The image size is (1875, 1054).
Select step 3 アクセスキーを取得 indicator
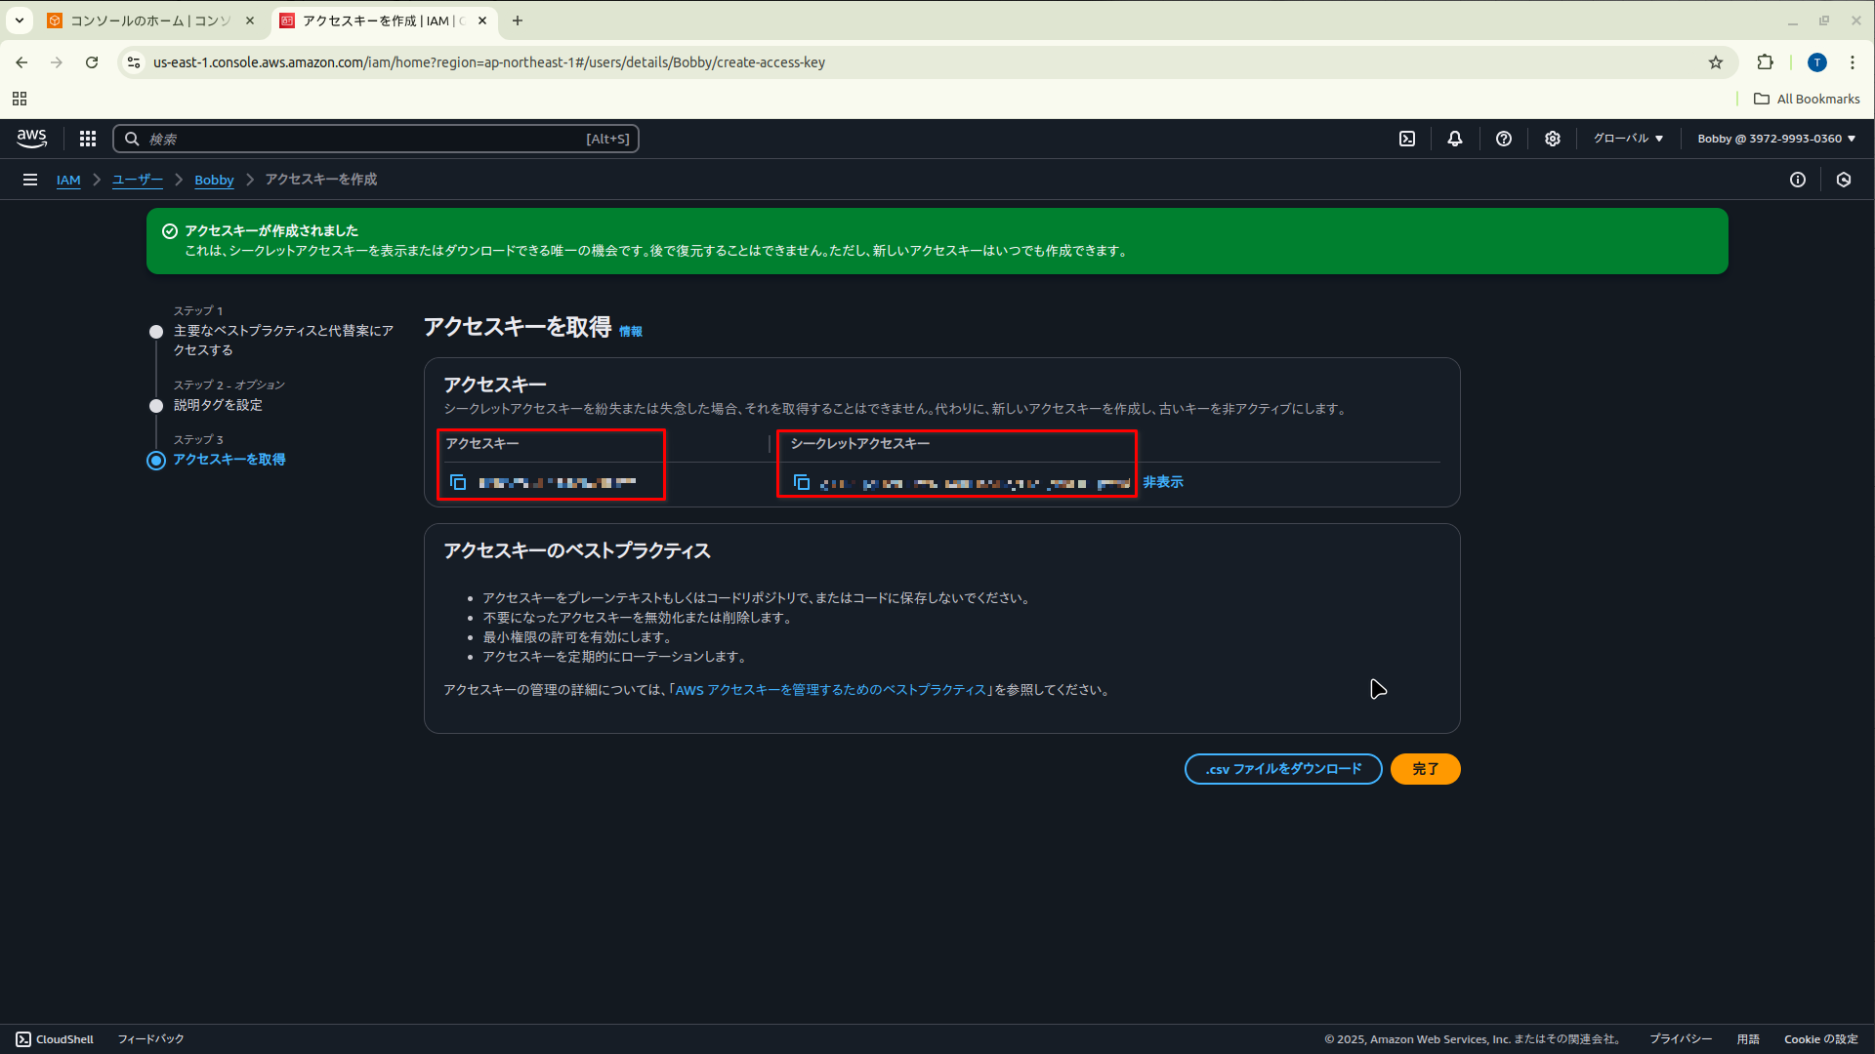point(156,461)
